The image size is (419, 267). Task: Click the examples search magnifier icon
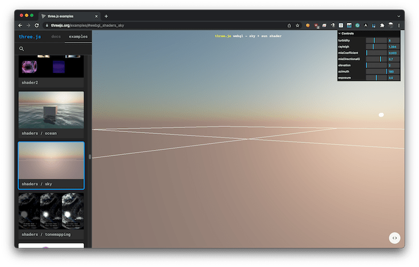point(22,49)
